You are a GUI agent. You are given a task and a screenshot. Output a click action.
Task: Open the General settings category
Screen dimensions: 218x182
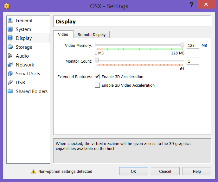point(28,21)
